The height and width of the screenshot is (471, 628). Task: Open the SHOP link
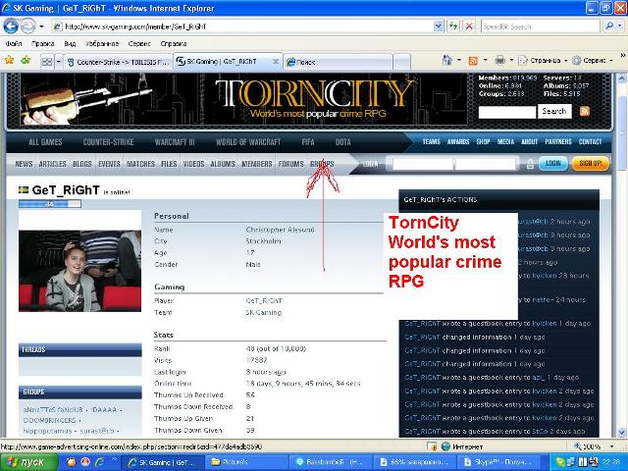pyautogui.click(x=483, y=141)
